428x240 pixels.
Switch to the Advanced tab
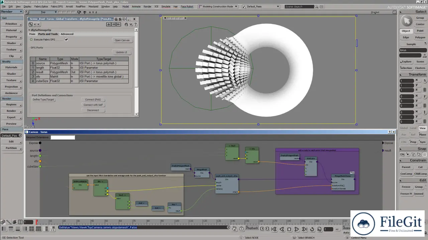(67, 34)
